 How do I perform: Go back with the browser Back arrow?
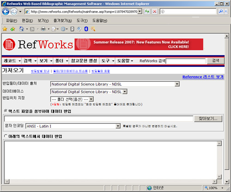pyautogui.click(x=6, y=12)
